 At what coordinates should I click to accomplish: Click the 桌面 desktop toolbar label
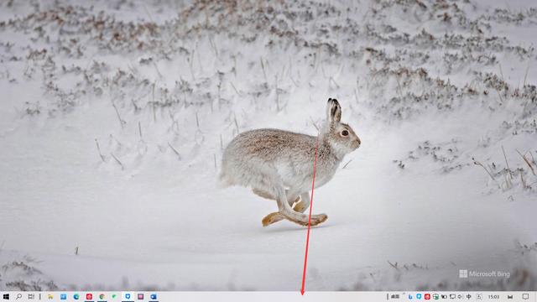pos(395,296)
